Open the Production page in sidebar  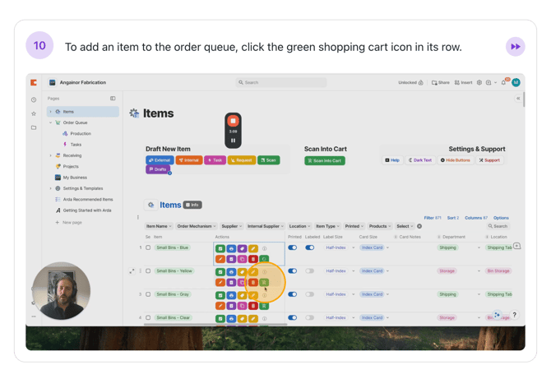[x=81, y=133]
